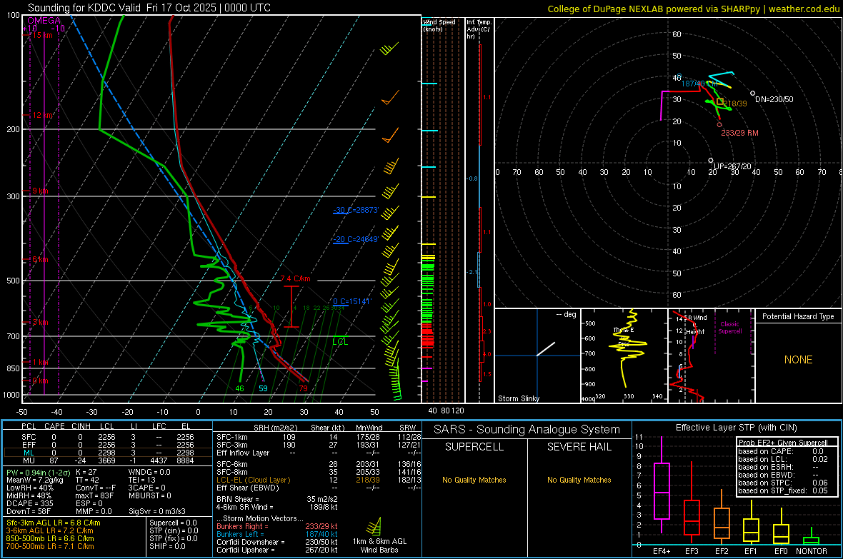Click the Prob EF2+ Given Supercell heading

[783, 443]
